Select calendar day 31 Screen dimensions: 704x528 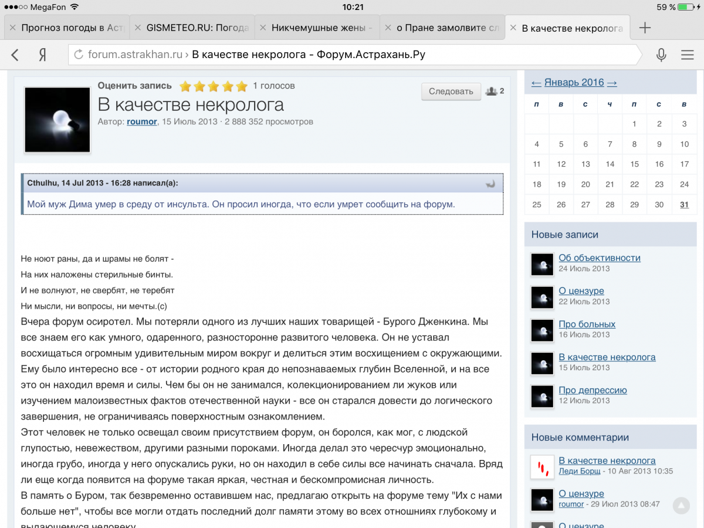point(684,205)
